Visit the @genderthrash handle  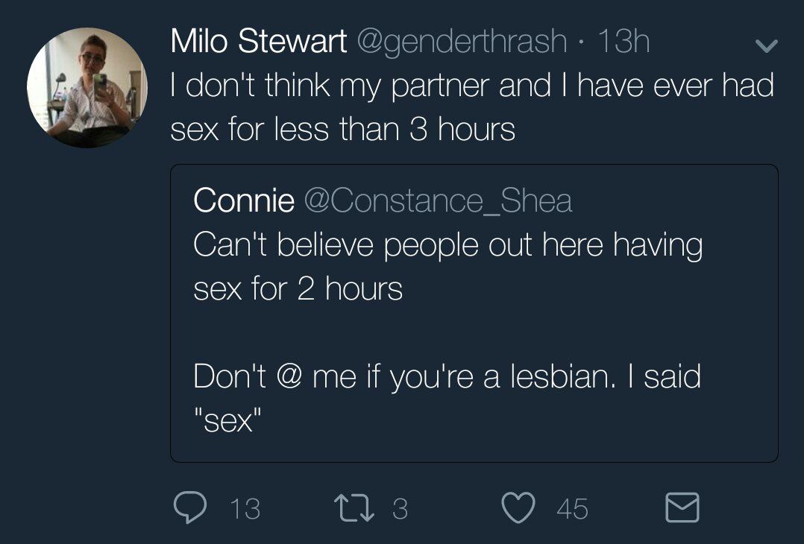(x=462, y=42)
